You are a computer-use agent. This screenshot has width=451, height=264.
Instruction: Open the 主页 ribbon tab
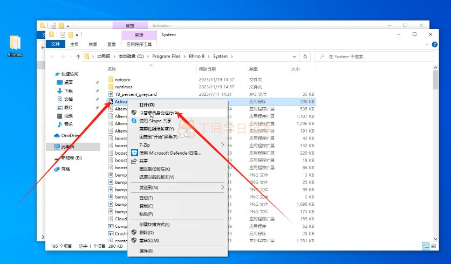pyautogui.click(x=74, y=44)
